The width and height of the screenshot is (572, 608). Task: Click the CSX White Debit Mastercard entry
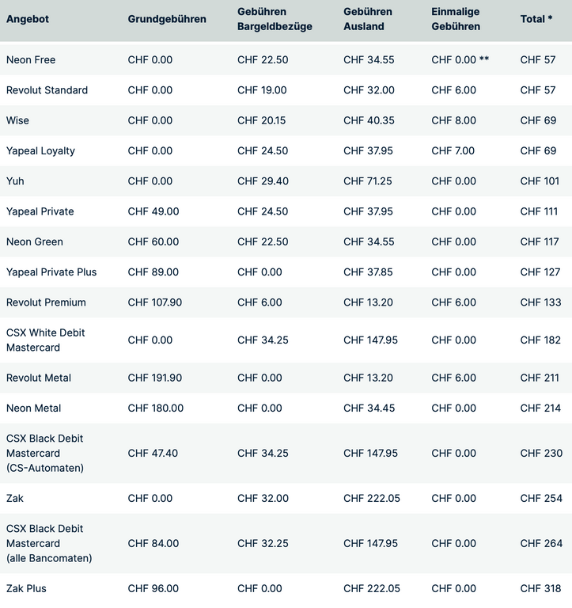[x=45, y=340]
